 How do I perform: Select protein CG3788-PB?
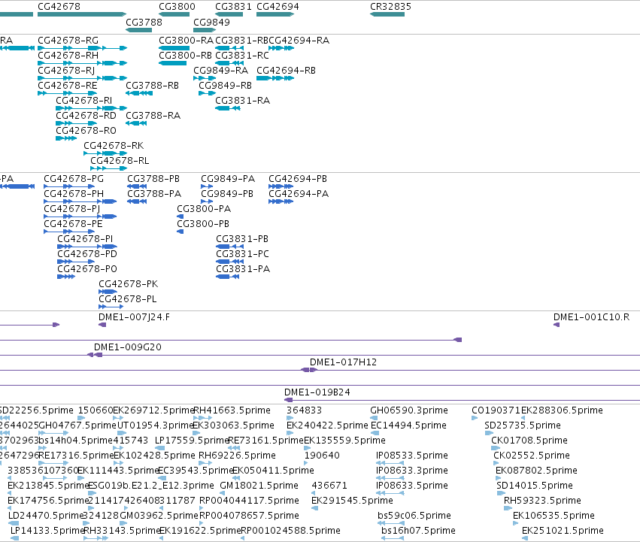137,186
